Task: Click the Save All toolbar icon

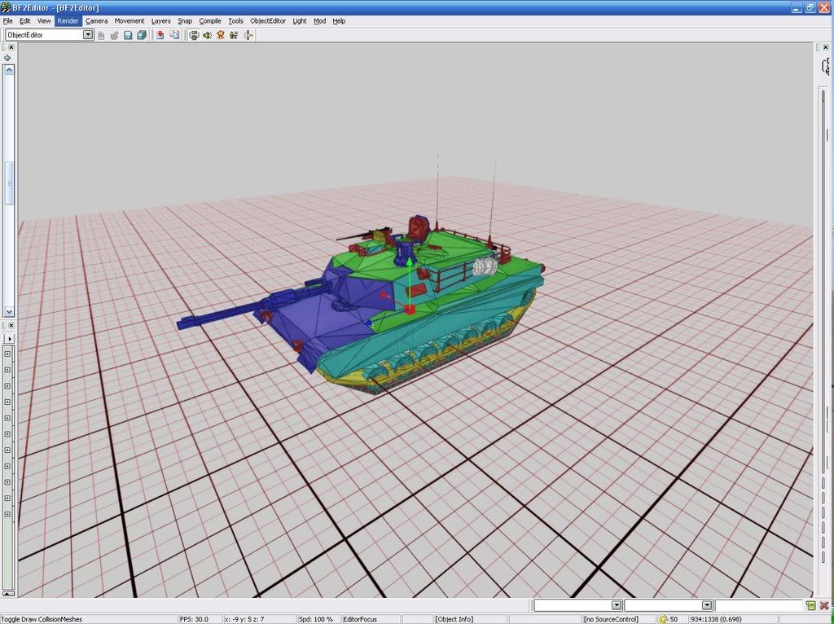Action: tap(142, 35)
